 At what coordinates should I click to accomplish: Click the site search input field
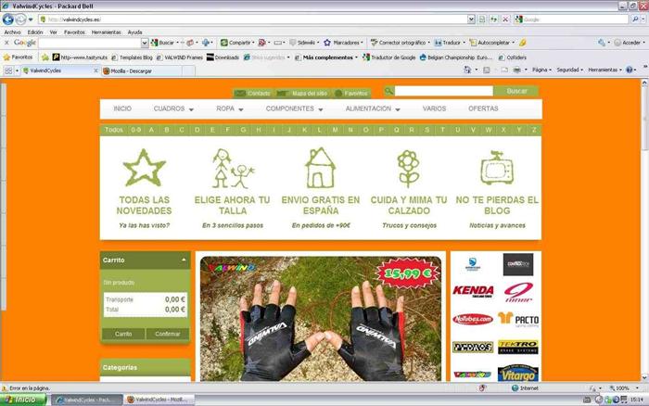click(443, 91)
